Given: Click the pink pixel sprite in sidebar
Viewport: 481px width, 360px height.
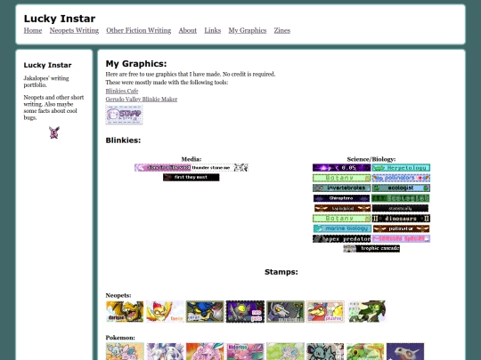Looking at the screenshot, I should (x=54, y=132).
